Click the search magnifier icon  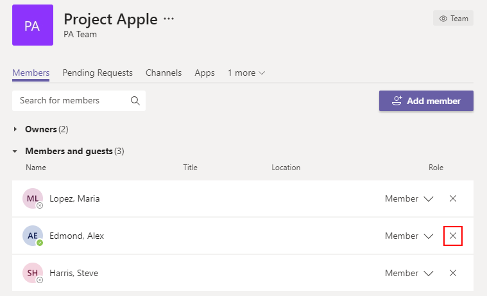point(135,101)
